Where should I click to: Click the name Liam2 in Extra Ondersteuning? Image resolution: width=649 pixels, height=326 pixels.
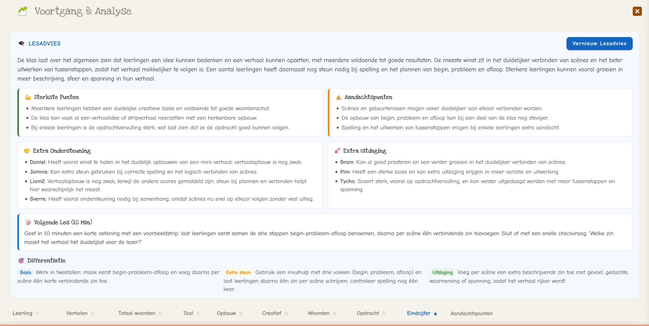click(37, 181)
